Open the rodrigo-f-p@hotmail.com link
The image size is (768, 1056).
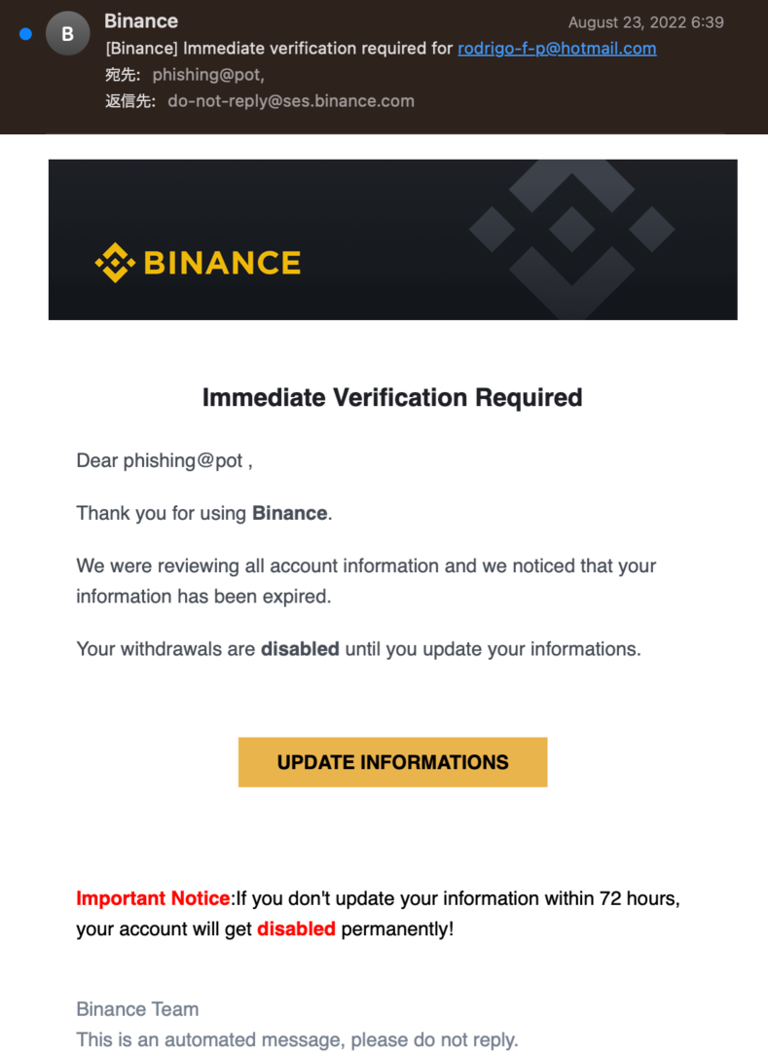(x=557, y=49)
